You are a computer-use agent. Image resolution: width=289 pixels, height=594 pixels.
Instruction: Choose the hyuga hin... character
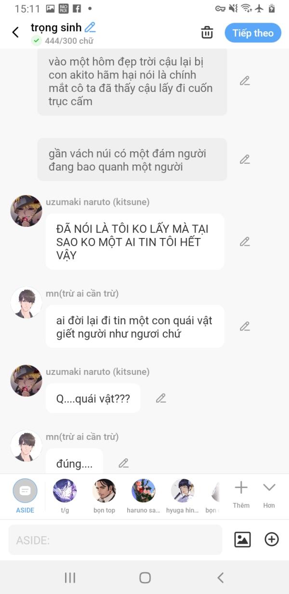[x=183, y=496]
